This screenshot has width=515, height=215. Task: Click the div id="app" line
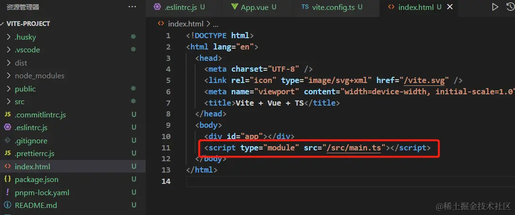tap(249, 137)
